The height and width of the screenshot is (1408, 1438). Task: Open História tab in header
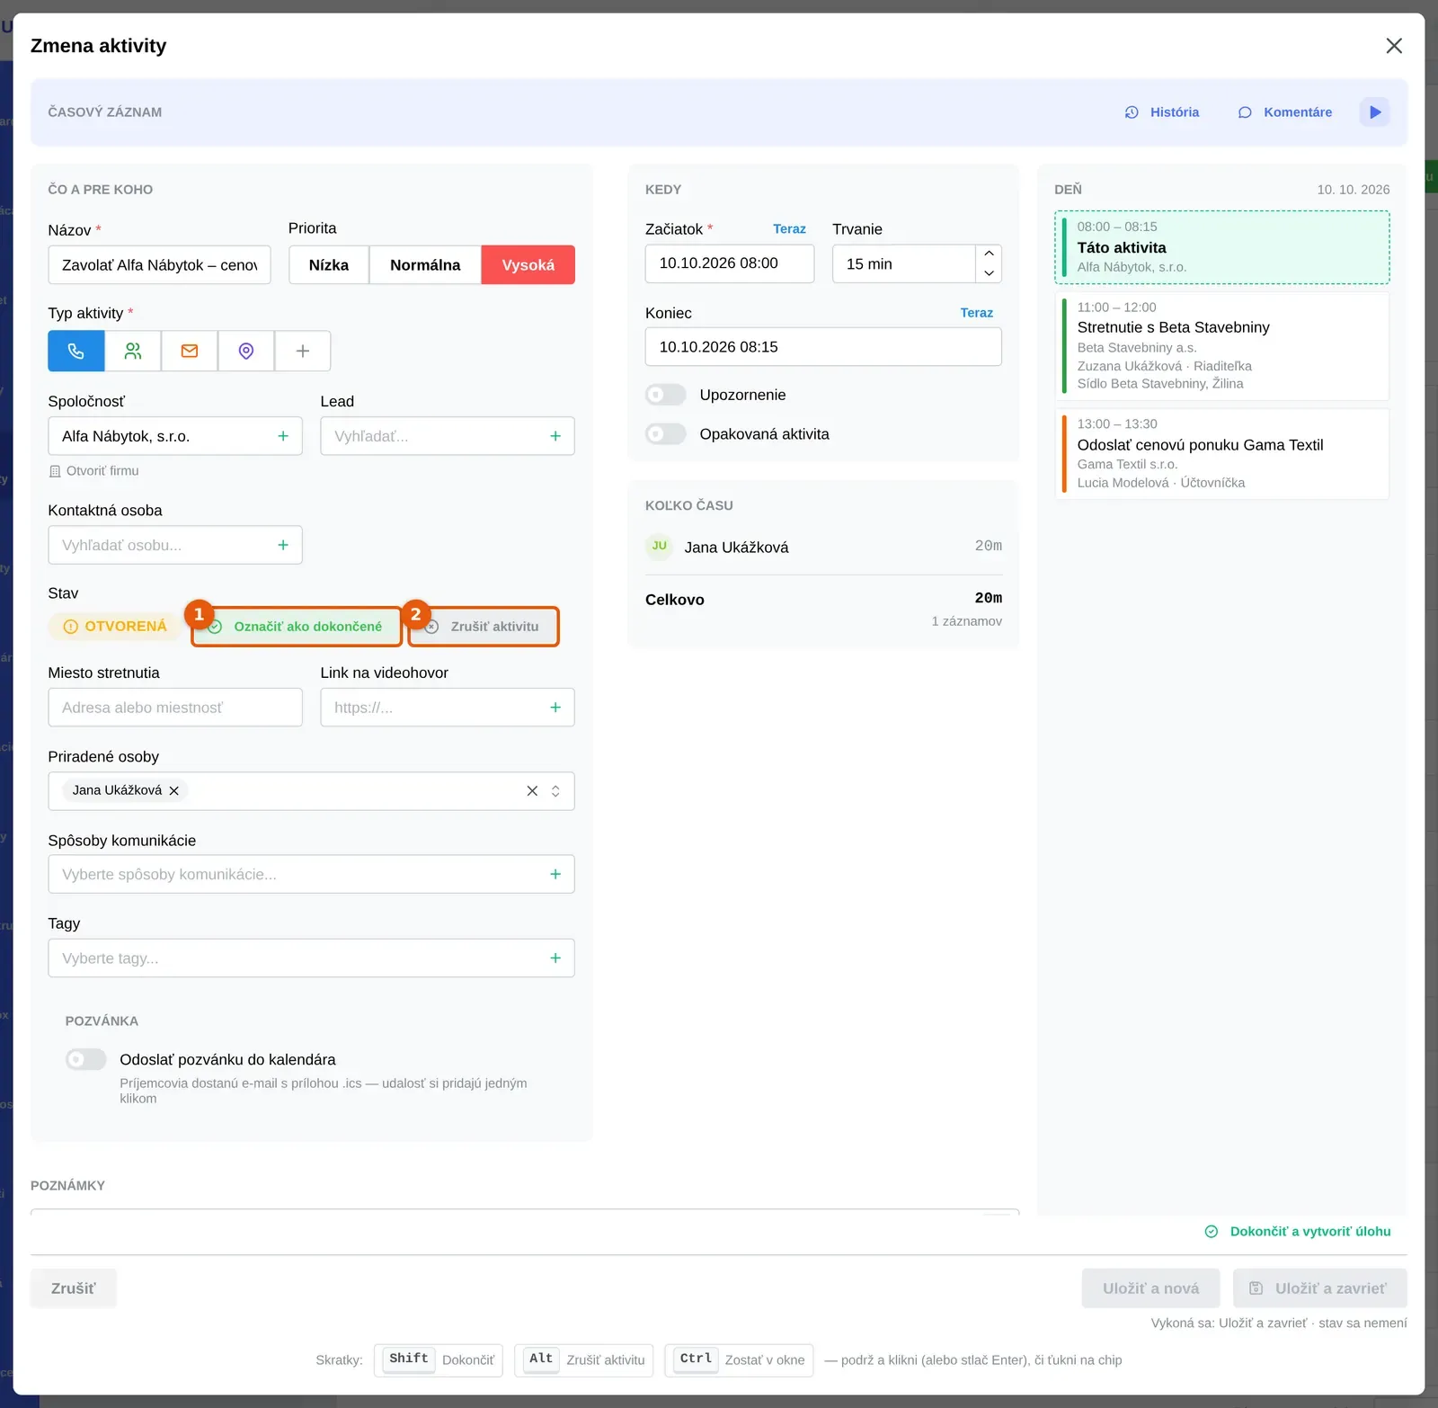click(x=1162, y=112)
